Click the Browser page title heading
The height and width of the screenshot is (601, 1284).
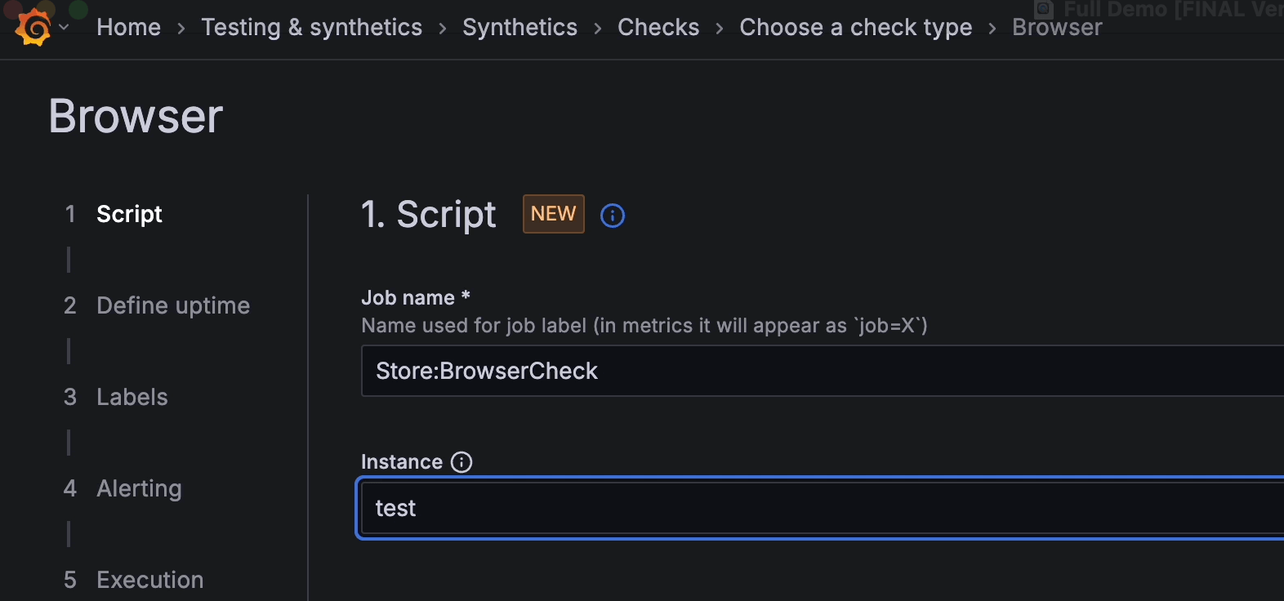pyautogui.click(x=136, y=116)
